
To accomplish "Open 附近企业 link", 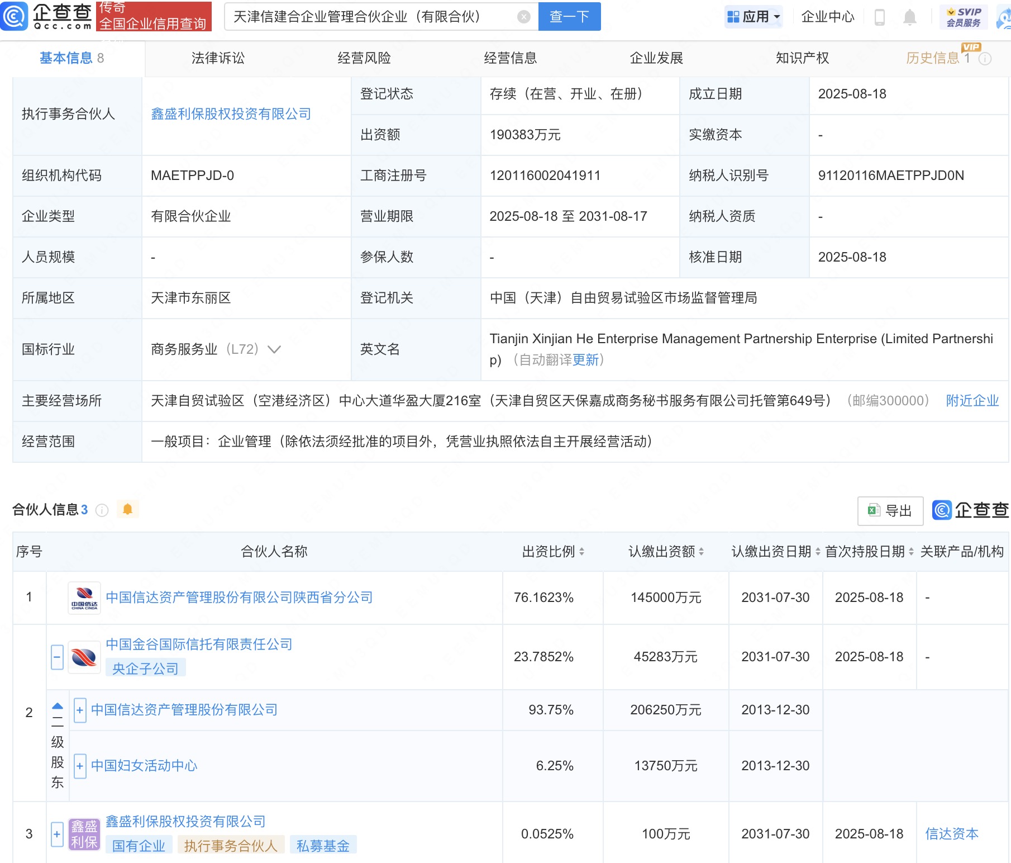I will [x=972, y=401].
